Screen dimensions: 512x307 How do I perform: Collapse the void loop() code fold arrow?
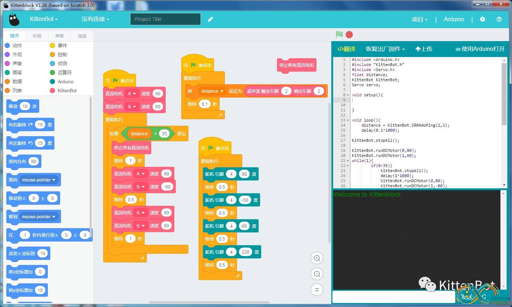coord(348,120)
